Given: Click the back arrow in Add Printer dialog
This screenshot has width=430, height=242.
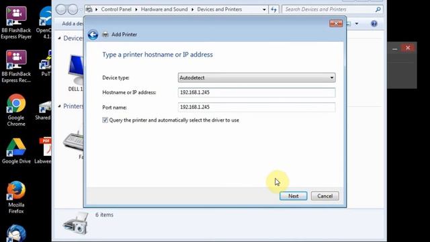Looking at the screenshot, I should click(93, 35).
